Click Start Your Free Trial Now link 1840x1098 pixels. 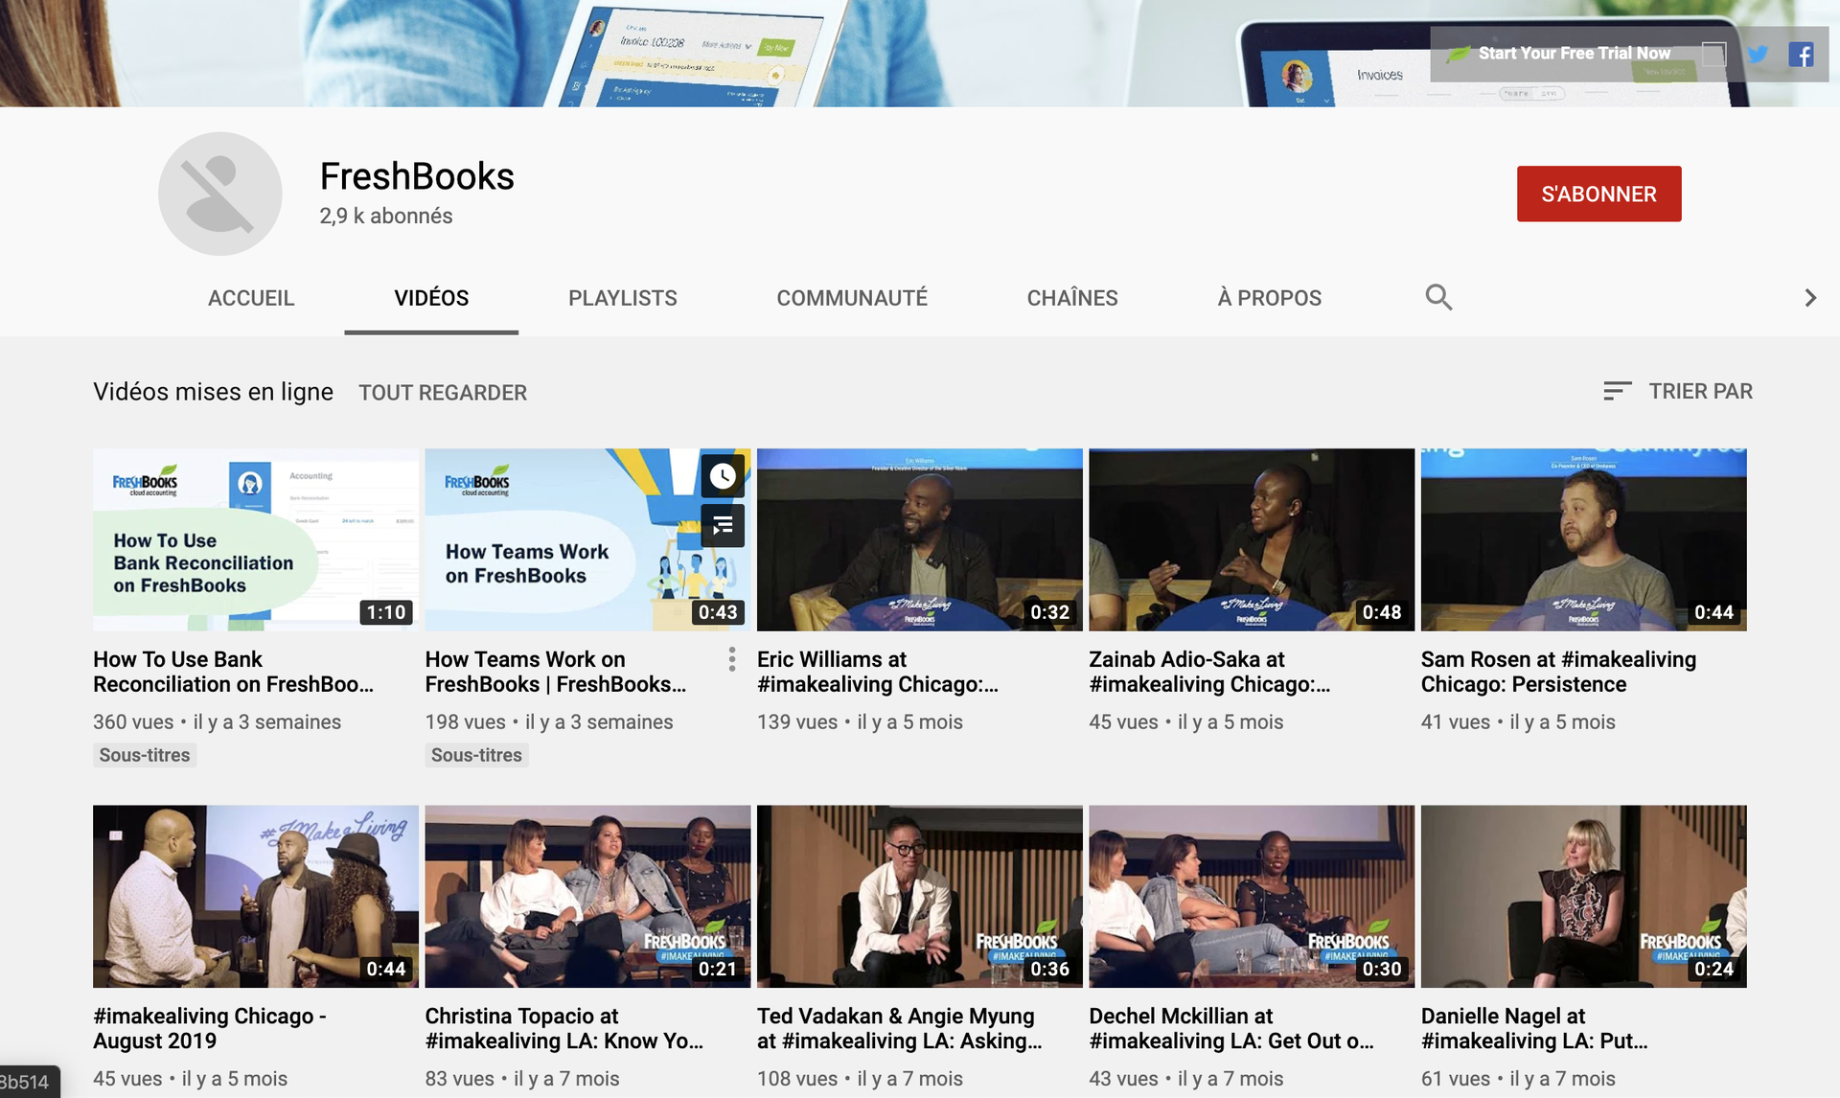(x=1574, y=54)
